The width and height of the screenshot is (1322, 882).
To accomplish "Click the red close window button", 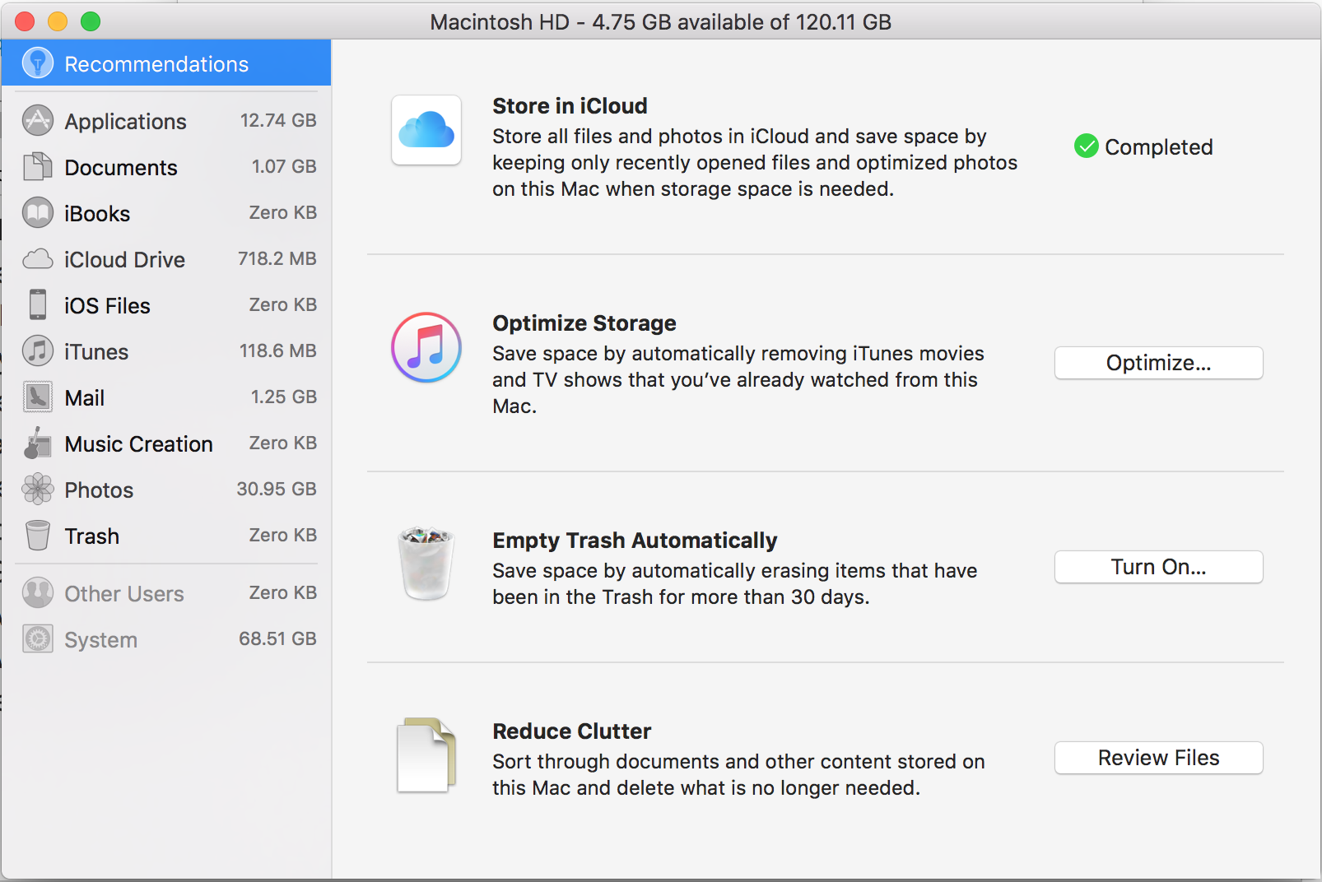I will point(25,21).
